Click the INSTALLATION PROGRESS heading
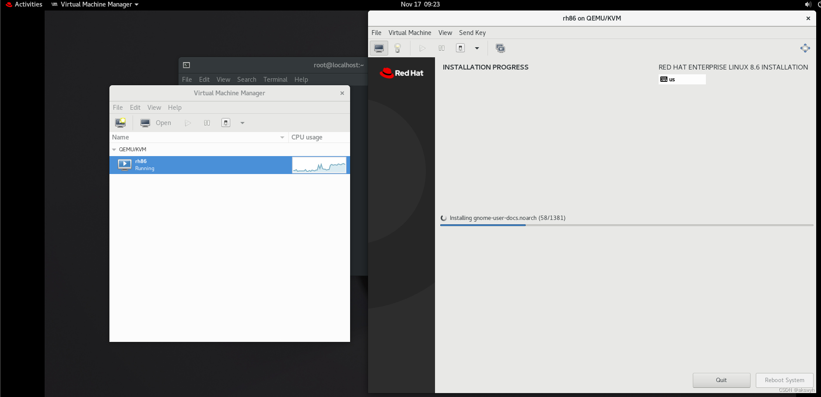821x397 pixels. tap(486, 67)
